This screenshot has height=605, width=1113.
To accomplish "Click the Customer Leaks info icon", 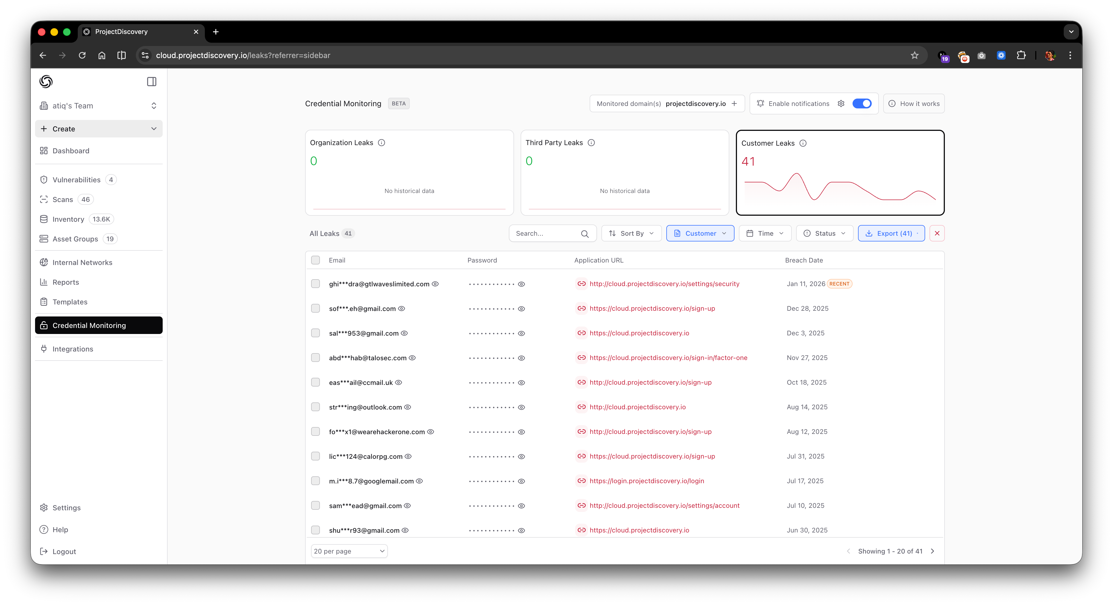I will (x=803, y=143).
